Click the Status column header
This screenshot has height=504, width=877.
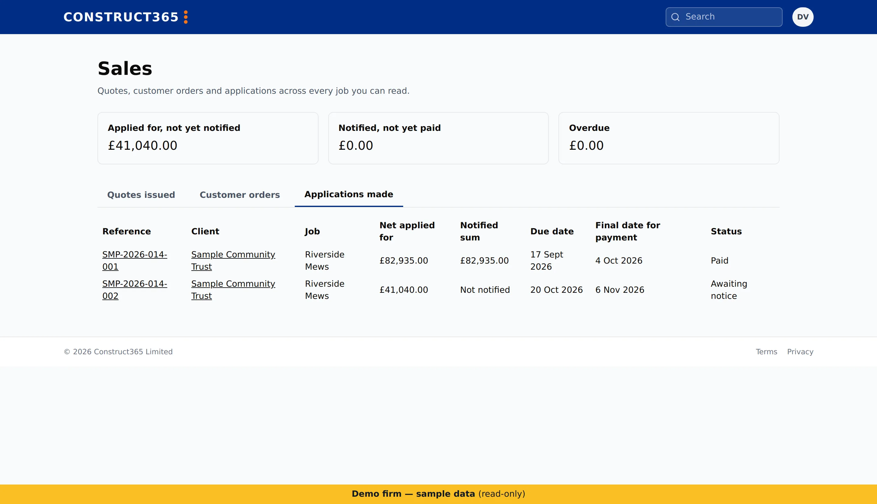[x=726, y=232]
